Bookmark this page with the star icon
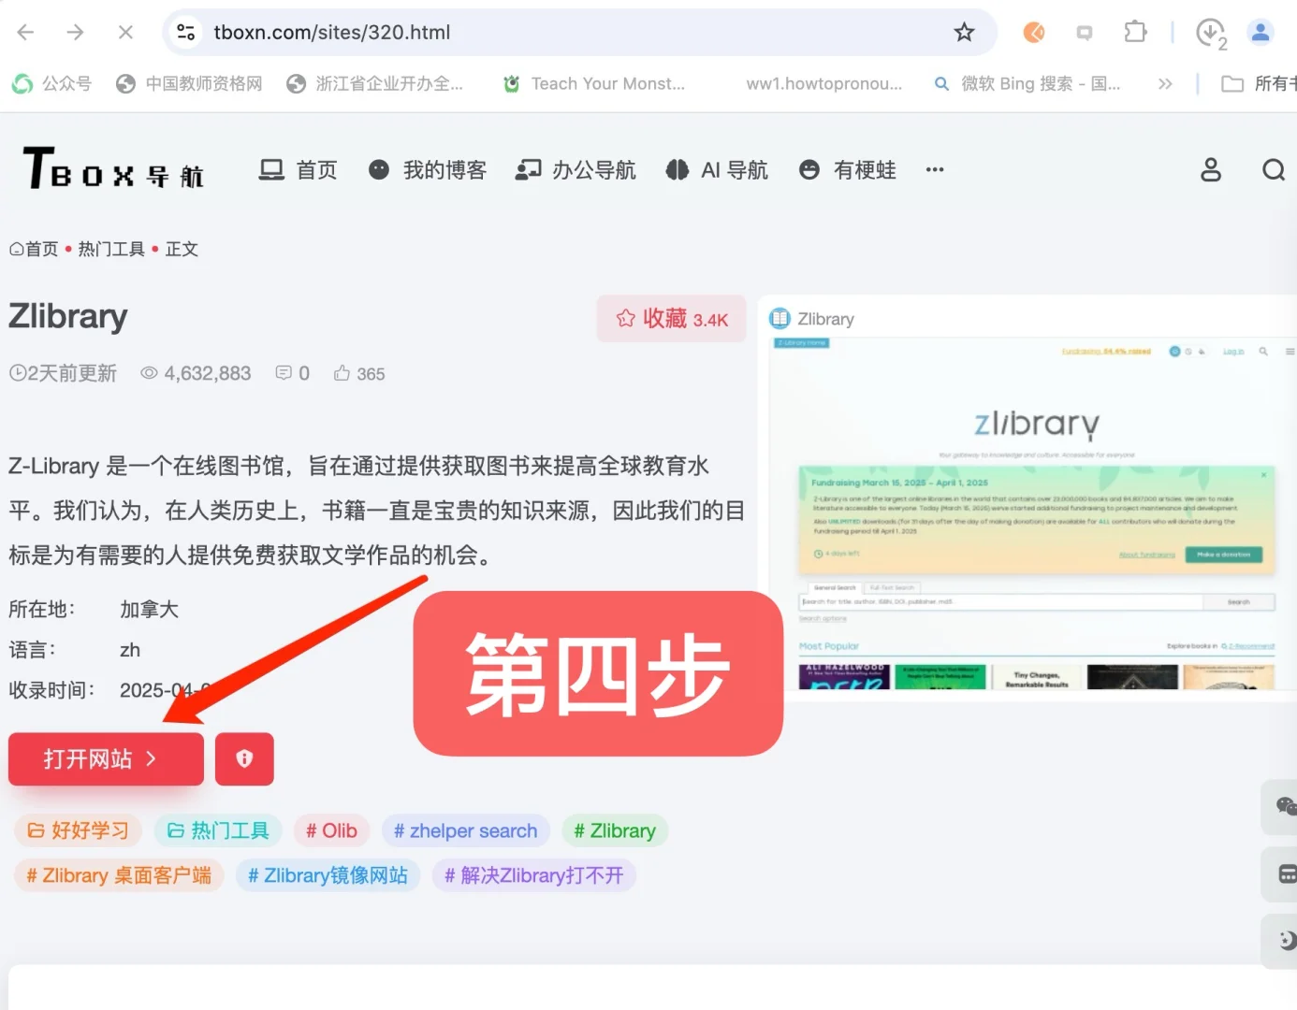 coord(964,33)
